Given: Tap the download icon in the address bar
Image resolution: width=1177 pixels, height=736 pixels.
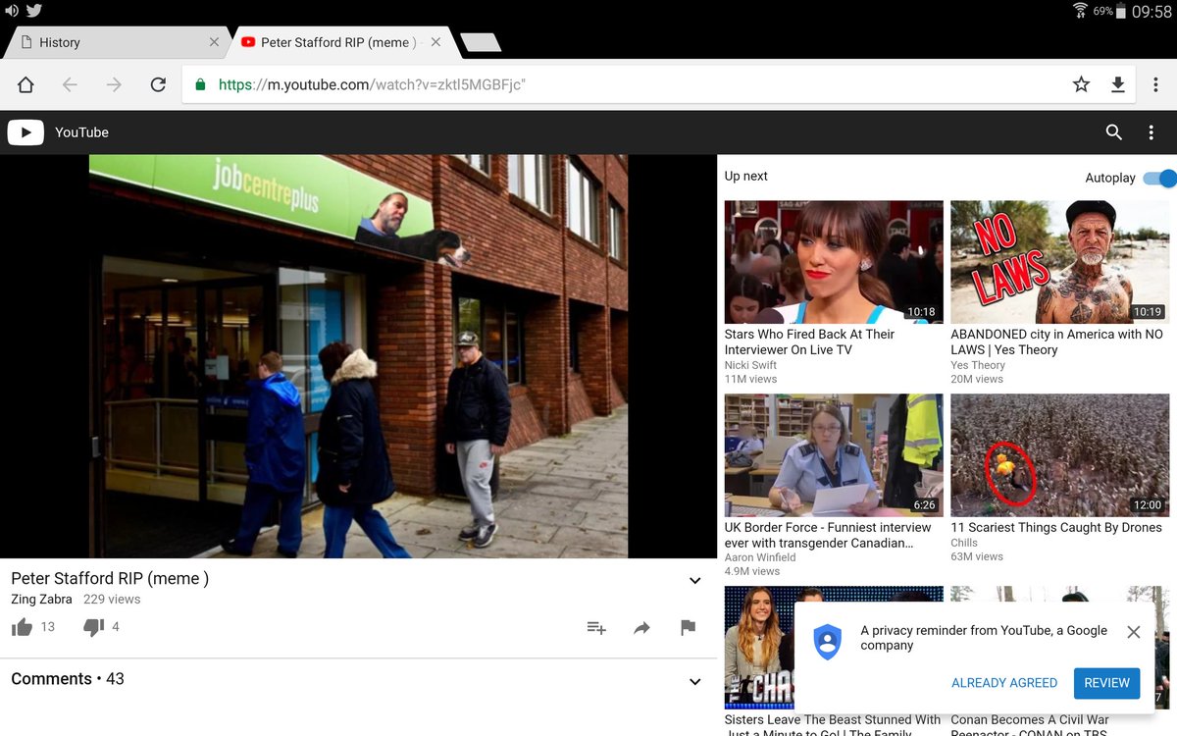Looking at the screenshot, I should pyautogui.click(x=1117, y=85).
